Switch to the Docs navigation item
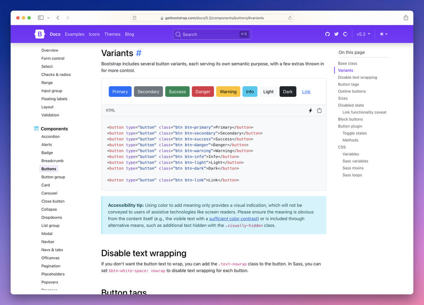424x305 pixels. coord(55,34)
